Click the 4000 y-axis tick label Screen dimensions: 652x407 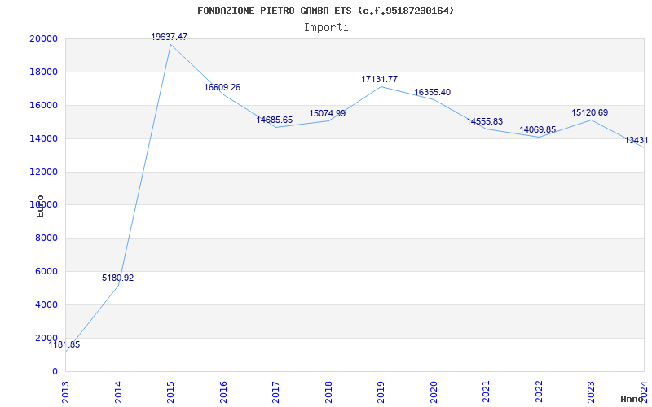[46, 304]
